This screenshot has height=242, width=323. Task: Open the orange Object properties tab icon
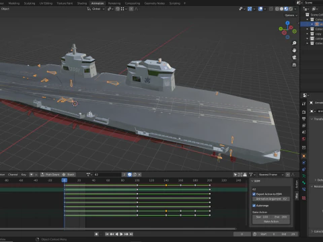pyautogui.click(x=303, y=156)
